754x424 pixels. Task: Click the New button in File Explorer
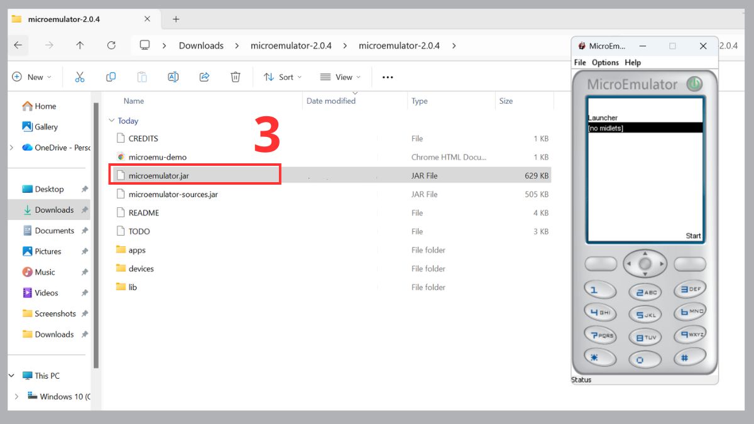pos(33,76)
